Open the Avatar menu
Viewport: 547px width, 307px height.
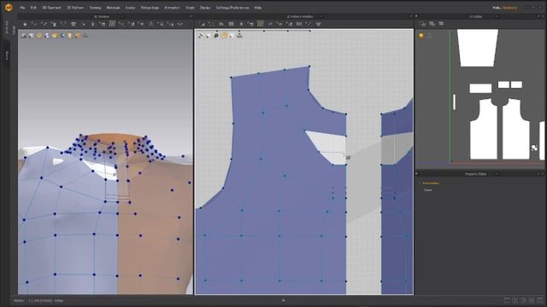(x=130, y=8)
